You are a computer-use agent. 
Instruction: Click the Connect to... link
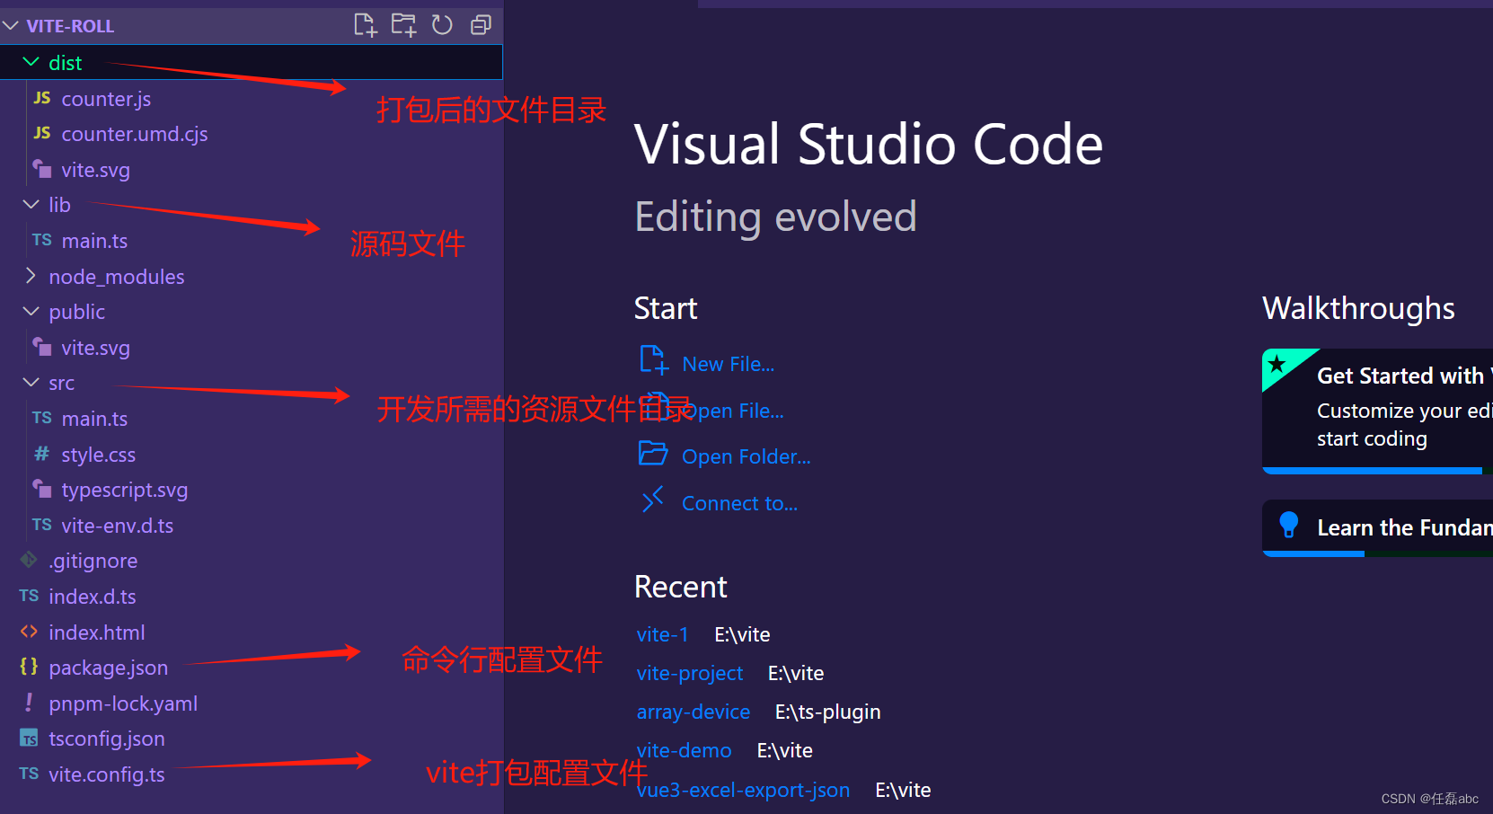pos(739,503)
